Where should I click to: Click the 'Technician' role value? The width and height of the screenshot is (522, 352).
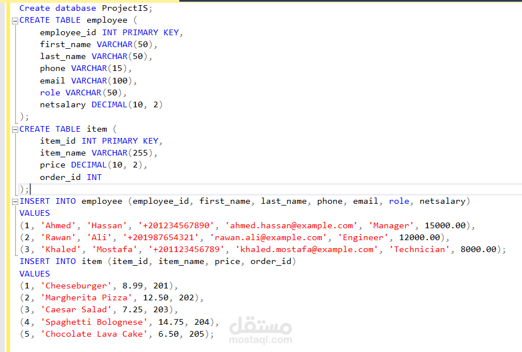[419, 250]
